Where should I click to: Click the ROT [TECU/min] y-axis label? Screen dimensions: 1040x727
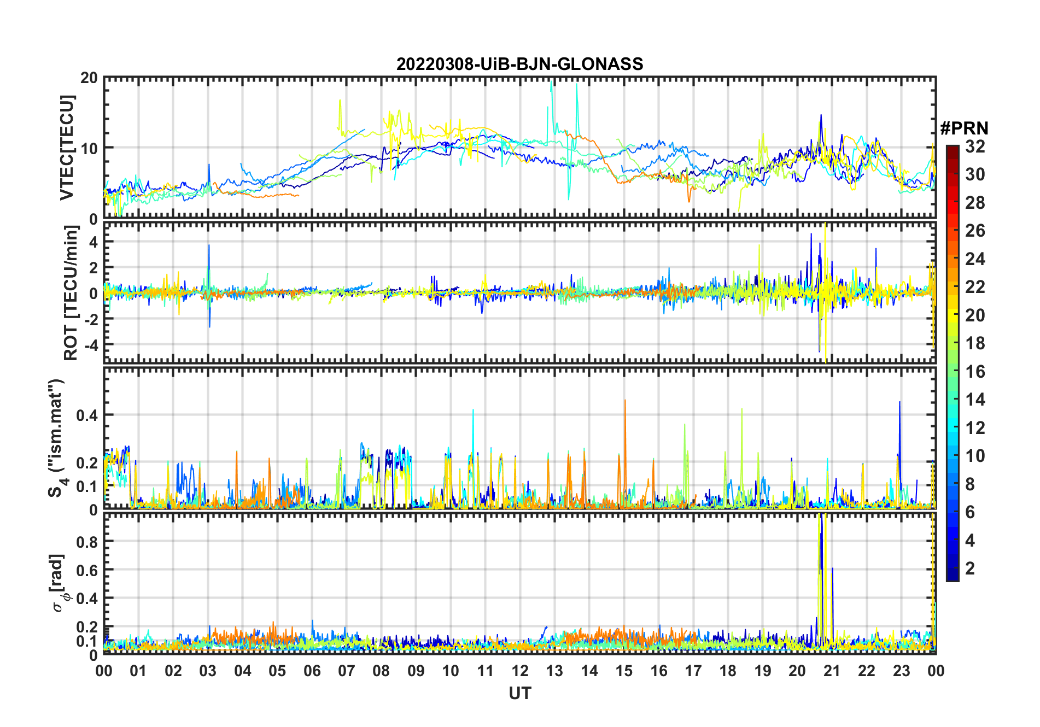coord(71,293)
